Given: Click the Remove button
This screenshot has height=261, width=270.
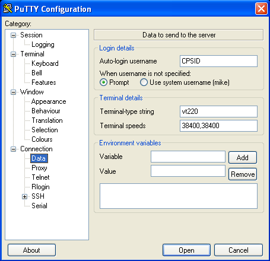Looking at the screenshot, I should click(243, 174).
